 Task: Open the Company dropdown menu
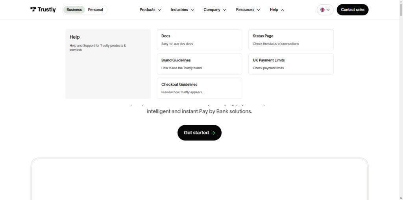(x=215, y=10)
